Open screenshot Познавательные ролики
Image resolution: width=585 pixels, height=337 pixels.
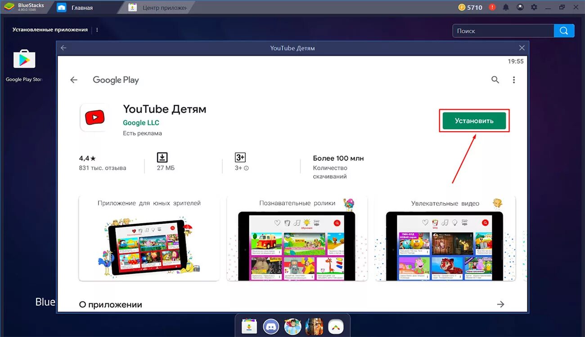[297, 238]
